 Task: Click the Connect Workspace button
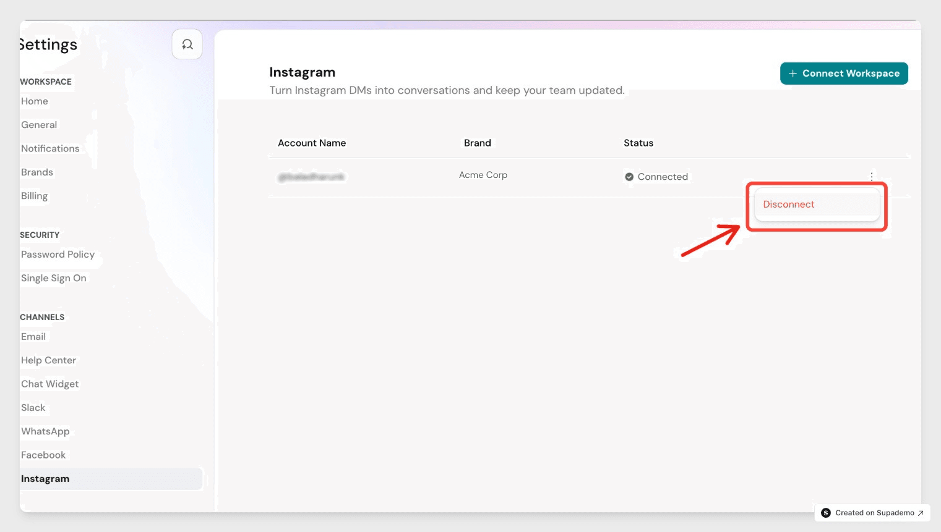point(844,74)
